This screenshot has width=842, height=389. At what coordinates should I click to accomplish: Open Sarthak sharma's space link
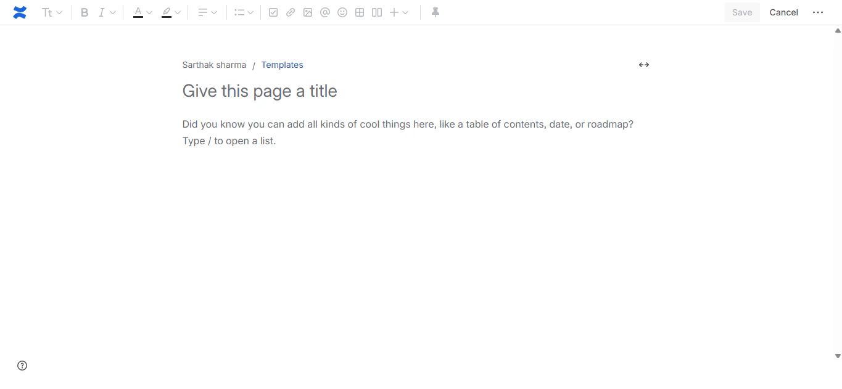tap(214, 65)
